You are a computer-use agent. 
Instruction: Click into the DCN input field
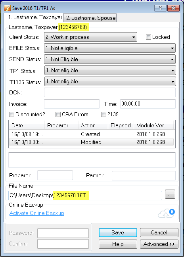pos(110,92)
